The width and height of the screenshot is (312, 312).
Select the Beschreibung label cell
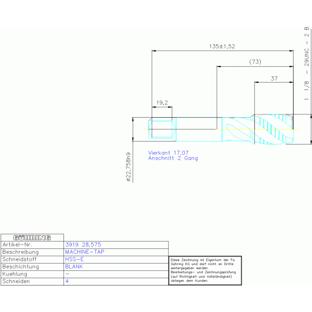(32, 252)
